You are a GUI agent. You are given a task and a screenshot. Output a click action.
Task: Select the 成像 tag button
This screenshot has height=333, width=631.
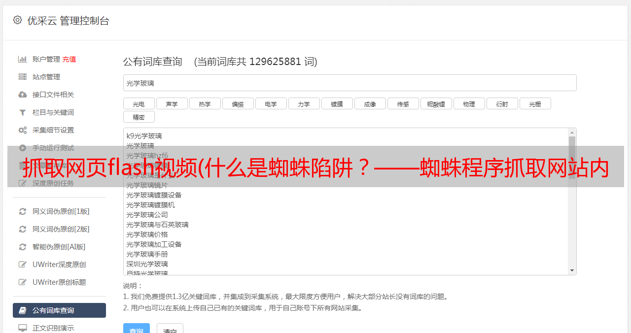[370, 103]
